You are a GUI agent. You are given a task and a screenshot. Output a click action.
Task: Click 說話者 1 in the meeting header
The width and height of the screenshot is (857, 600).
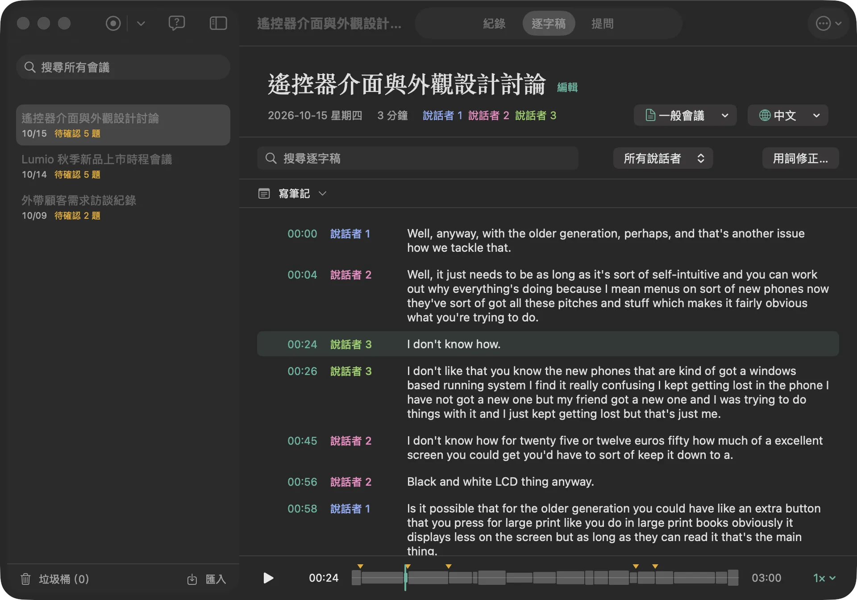442,116
